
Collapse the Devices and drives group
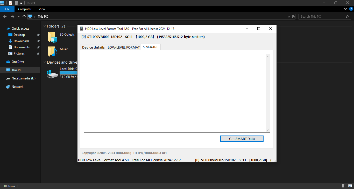tap(44, 62)
